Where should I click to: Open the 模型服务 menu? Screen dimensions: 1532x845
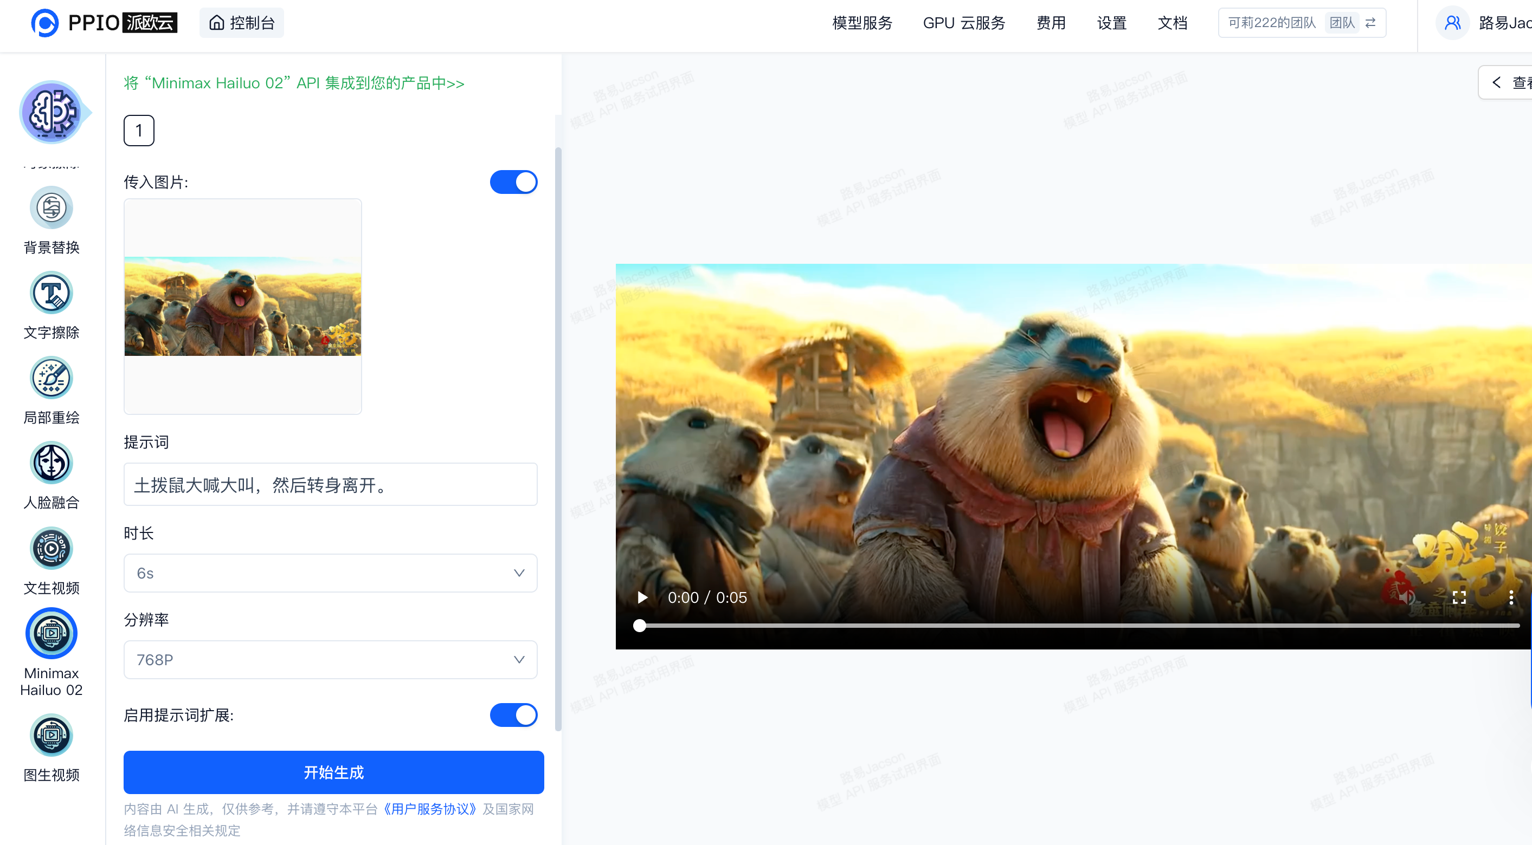(x=861, y=23)
